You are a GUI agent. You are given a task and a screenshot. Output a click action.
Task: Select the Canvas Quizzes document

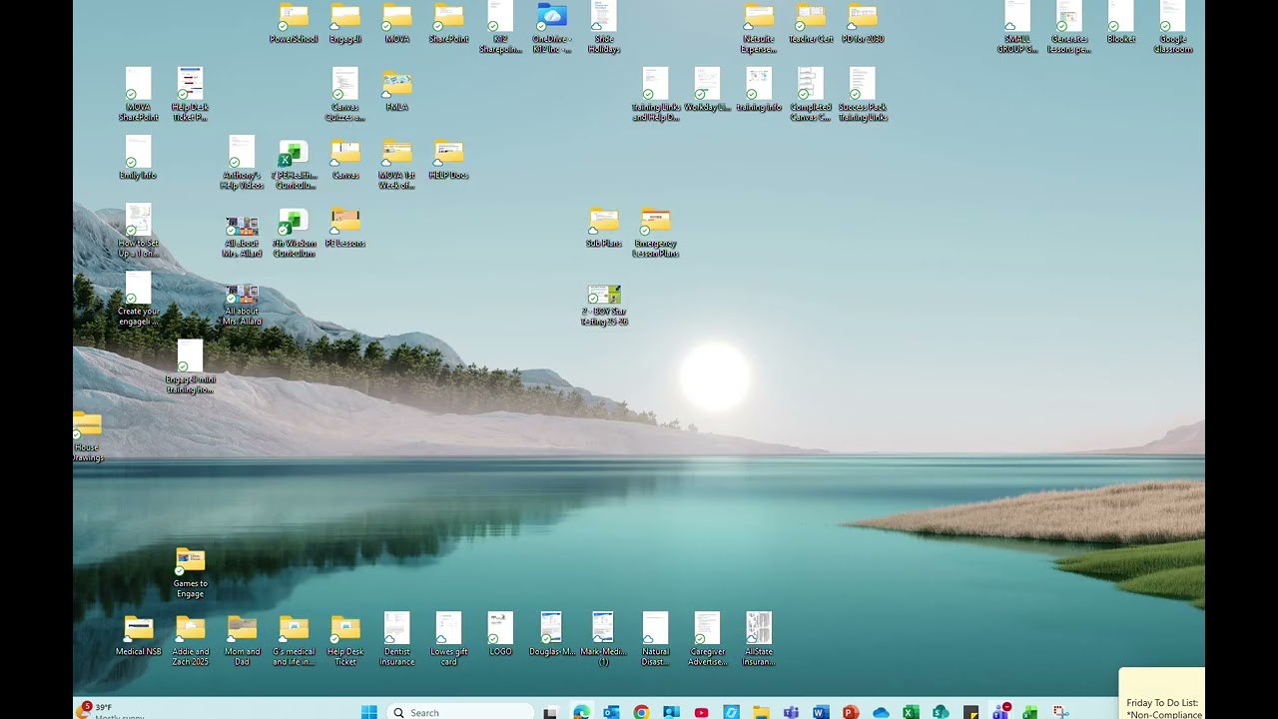pos(345,94)
